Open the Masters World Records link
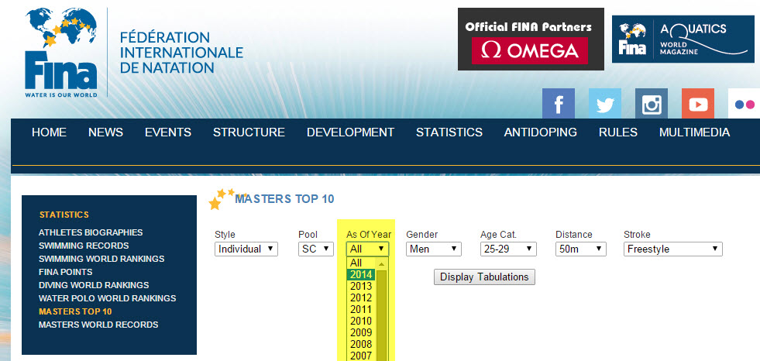Screen dimensions: 760x361 98,325
